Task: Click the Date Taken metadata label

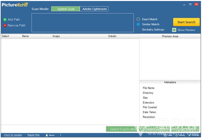Action: click(150, 112)
